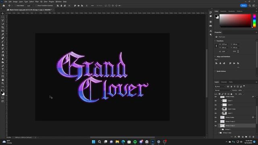Switch to the Patterns tab
The height and width of the screenshot is (145, 258).
[239, 11]
